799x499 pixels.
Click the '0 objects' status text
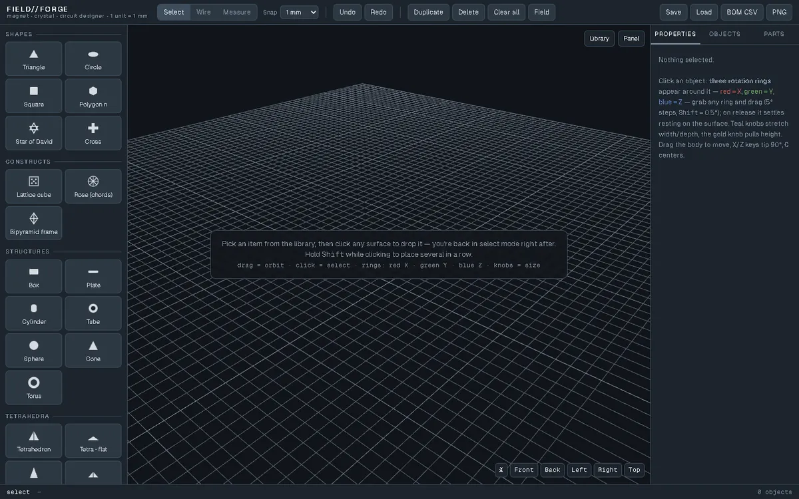775,492
